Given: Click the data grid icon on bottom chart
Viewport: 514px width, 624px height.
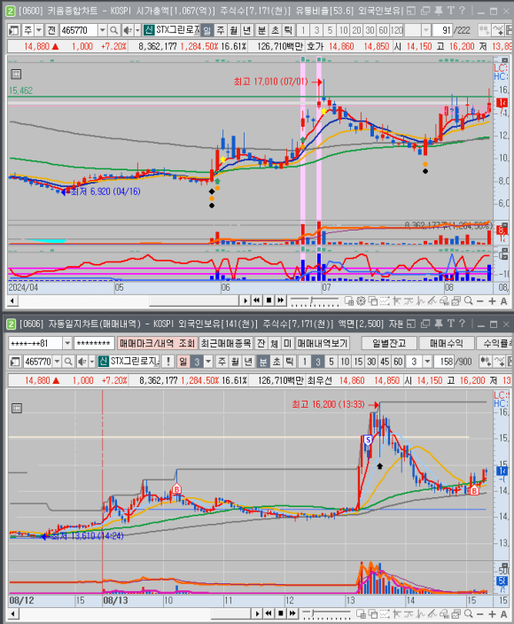Looking at the screenshot, I should pyautogui.click(x=16, y=409).
